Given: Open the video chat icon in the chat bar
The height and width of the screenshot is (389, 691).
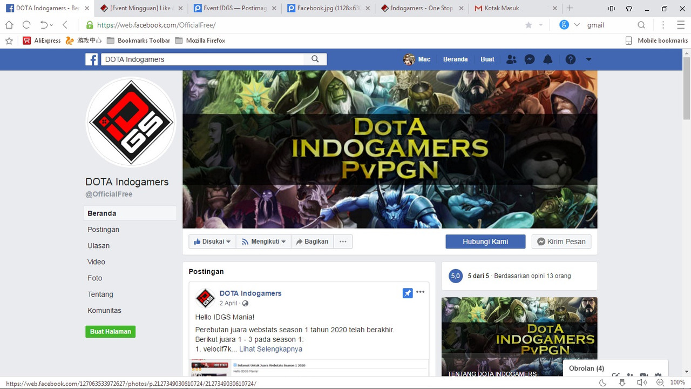Looking at the screenshot, I should tap(643, 375).
